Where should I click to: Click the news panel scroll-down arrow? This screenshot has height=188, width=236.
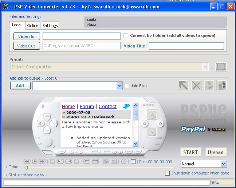pos(135,143)
